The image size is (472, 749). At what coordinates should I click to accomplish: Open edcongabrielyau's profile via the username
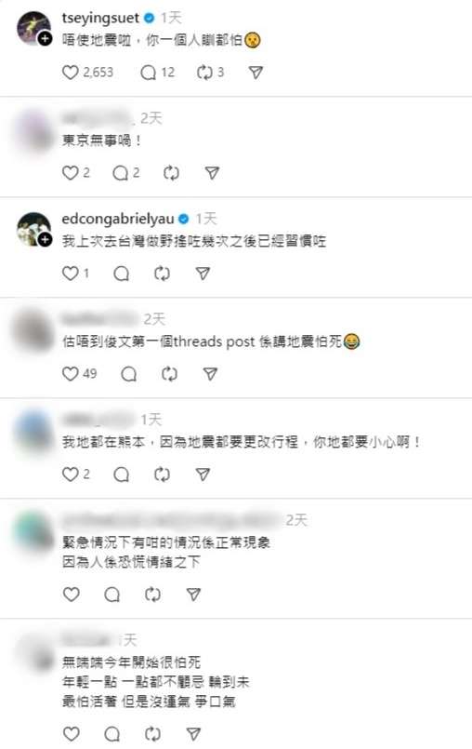118,219
